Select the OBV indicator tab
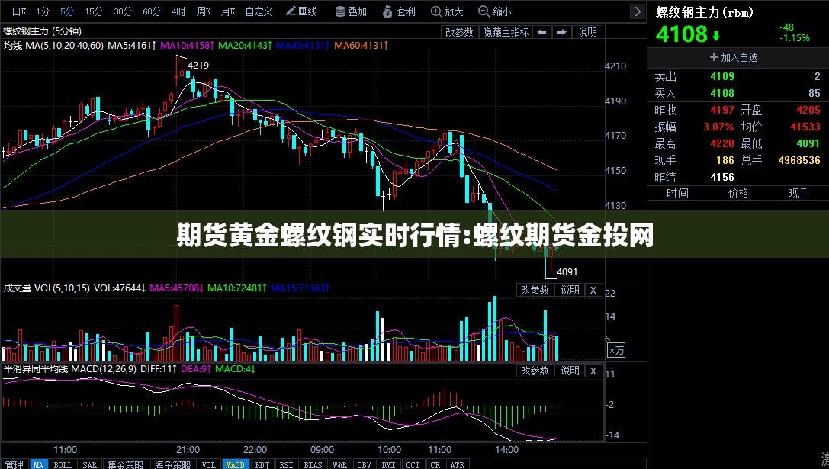Viewport: 829px width, 469px height. coord(365,464)
